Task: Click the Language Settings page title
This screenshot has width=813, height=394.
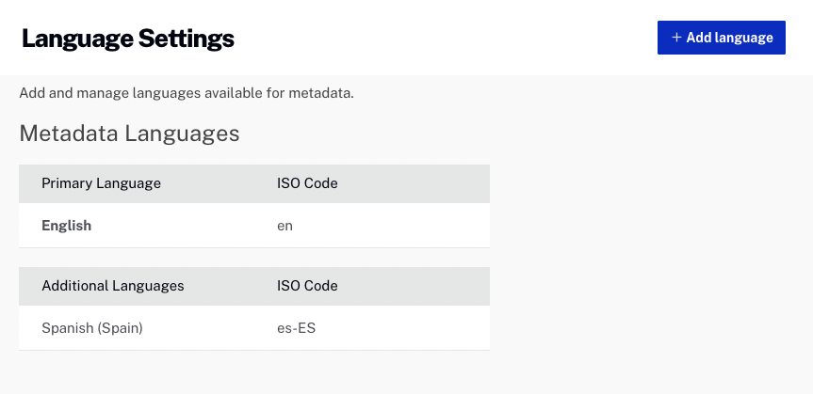Action: tap(128, 39)
